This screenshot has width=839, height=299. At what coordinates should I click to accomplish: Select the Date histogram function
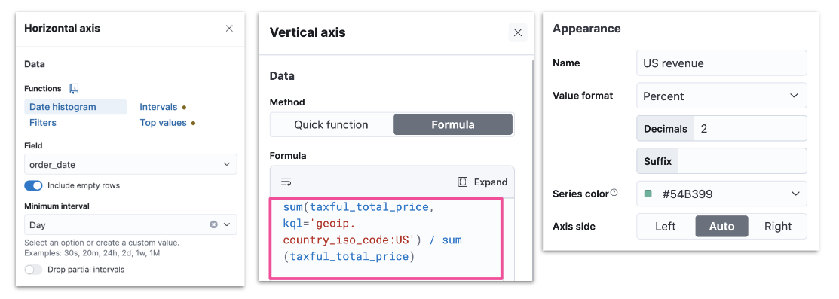click(x=75, y=107)
